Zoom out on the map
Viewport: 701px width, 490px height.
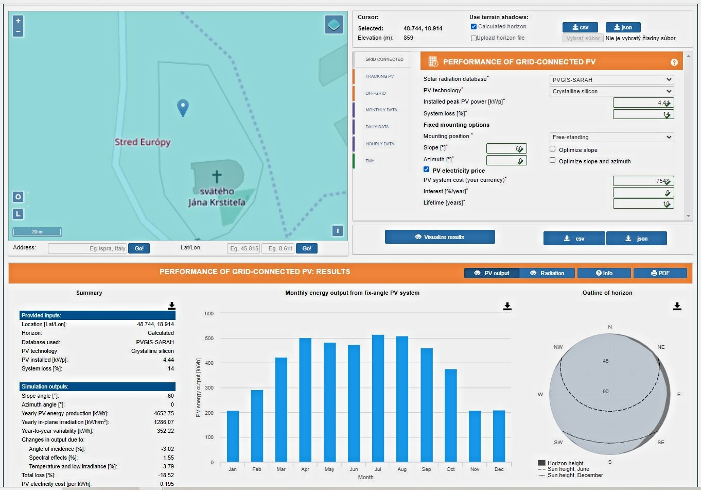point(18,31)
